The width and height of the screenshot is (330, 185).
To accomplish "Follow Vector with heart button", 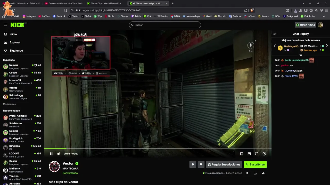I will [201, 164].
